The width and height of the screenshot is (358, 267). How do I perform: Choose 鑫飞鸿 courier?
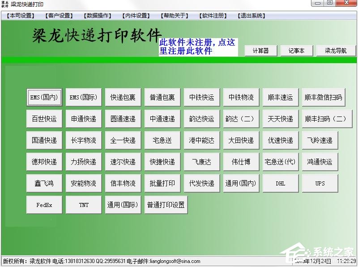pyautogui.click(x=44, y=183)
